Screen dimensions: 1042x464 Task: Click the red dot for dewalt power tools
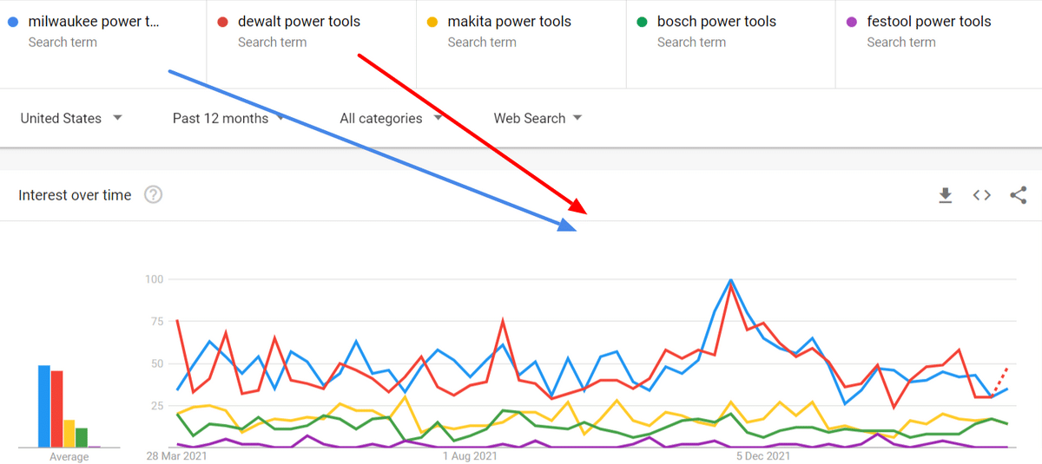point(222,22)
